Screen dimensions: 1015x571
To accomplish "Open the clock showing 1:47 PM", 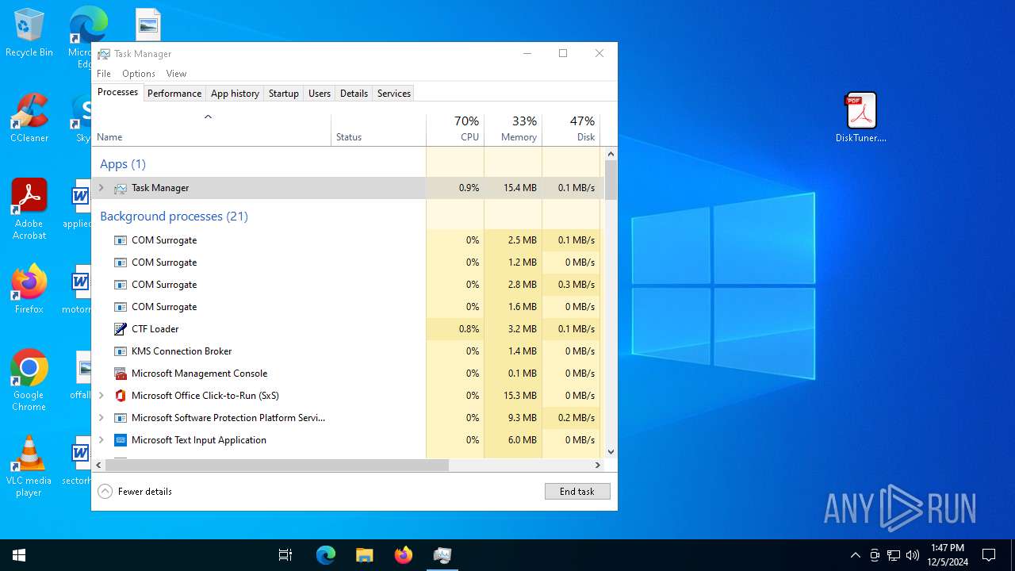I will tap(948, 555).
